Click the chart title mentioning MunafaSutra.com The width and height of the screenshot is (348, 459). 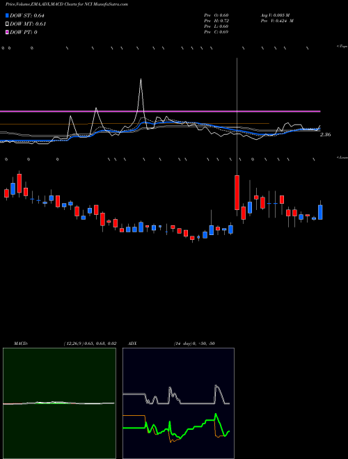67,4
